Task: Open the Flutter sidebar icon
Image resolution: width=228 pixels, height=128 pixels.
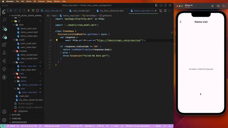Action: pyautogui.click(x=4, y=61)
